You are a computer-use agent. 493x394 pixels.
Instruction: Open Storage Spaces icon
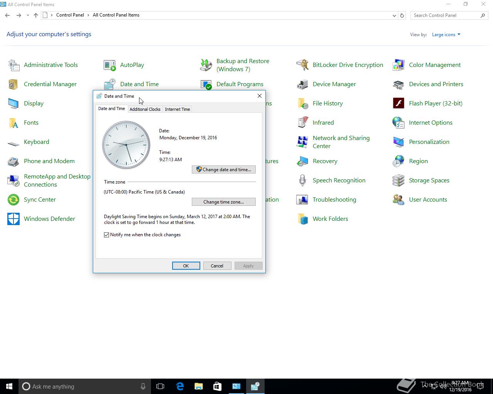(x=399, y=180)
